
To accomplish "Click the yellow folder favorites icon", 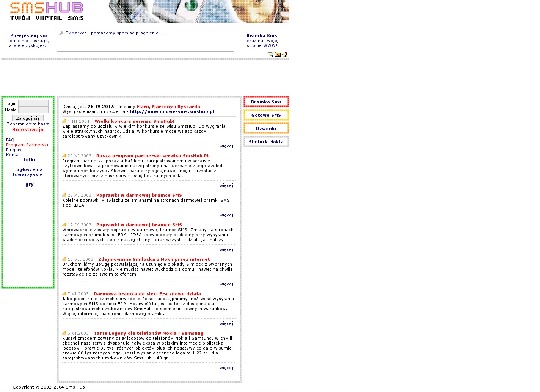I will [278, 55].
